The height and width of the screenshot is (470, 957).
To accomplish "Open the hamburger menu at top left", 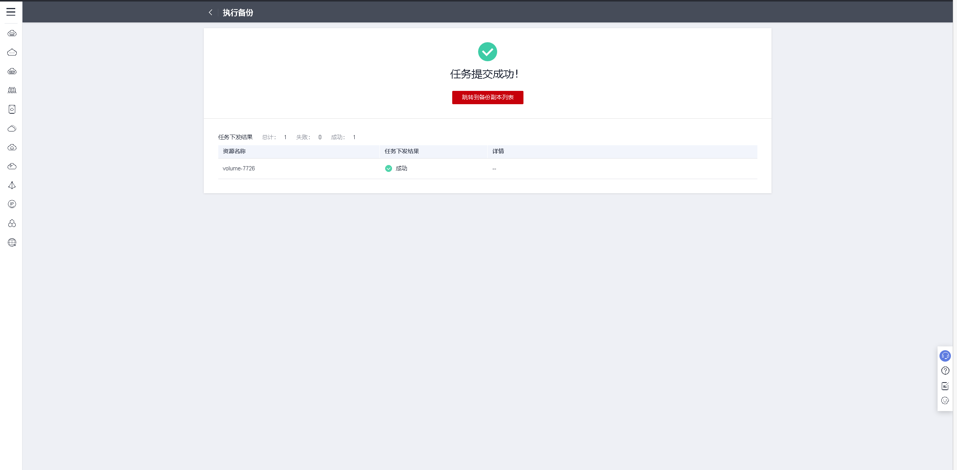I will [11, 12].
